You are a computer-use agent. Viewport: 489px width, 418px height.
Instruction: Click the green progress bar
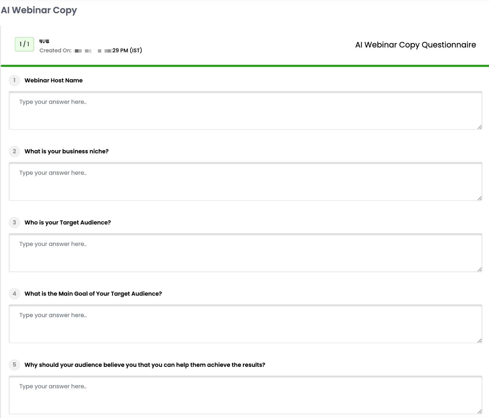245,66
